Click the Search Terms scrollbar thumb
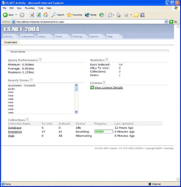Screen dimensions: 181x187 point(76,89)
